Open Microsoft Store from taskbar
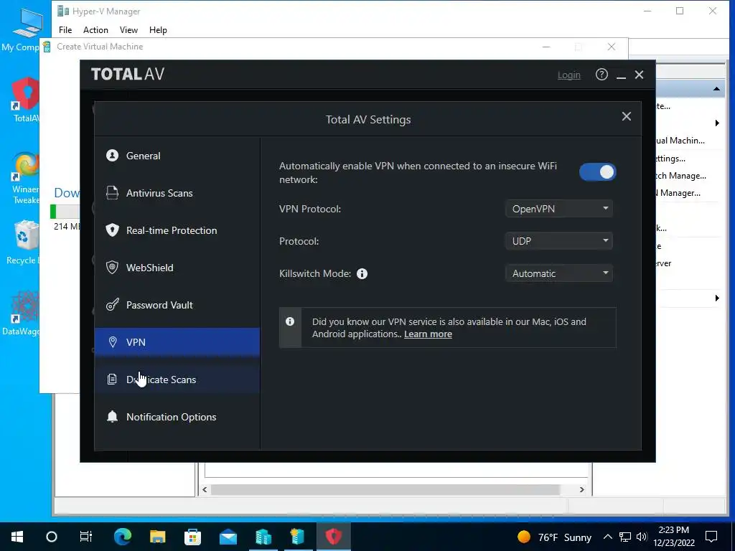Screen dimensions: 735x551 (192, 537)
